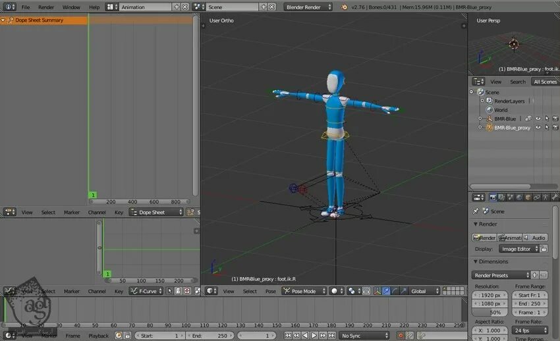Open the Pose Mode dropdown
The height and width of the screenshot is (341, 560).
tap(304, 291)
